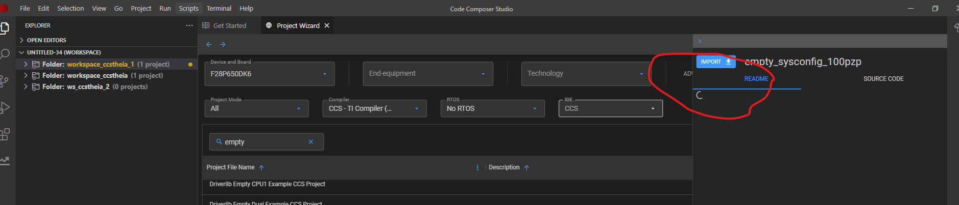The image size is (959, 205).
Task: Open the Compiler dropdown
Action: pos(374,108)
